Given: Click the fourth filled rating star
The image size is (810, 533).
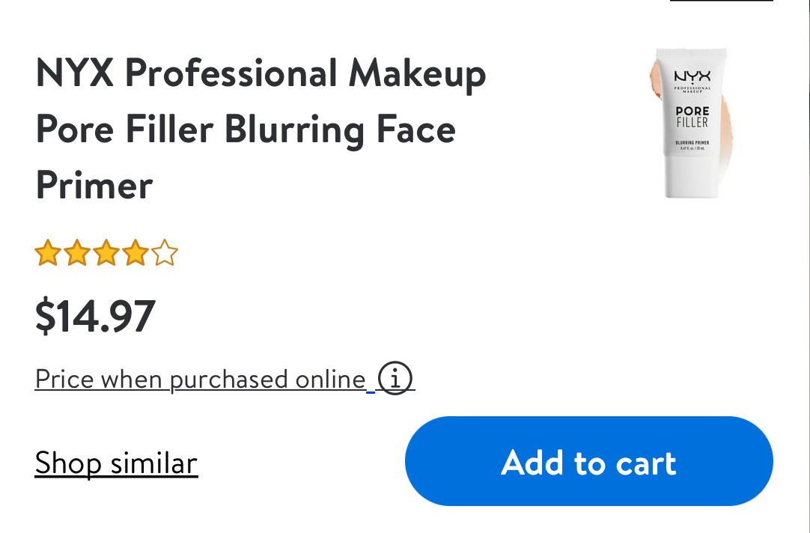Looking at the screenshot, I should pos(135,252).
